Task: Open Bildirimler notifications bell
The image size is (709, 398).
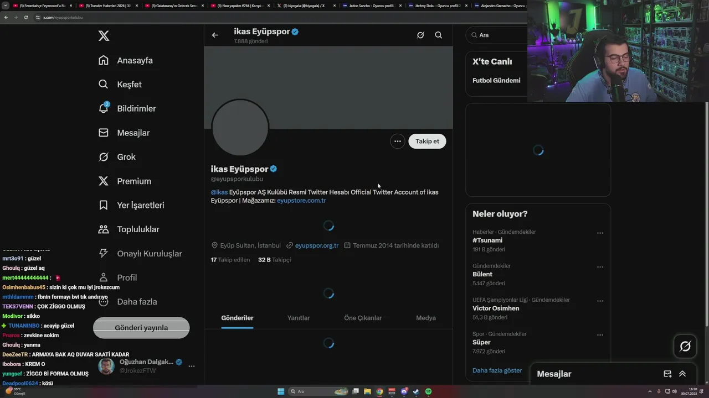Action: pos(104,108)
